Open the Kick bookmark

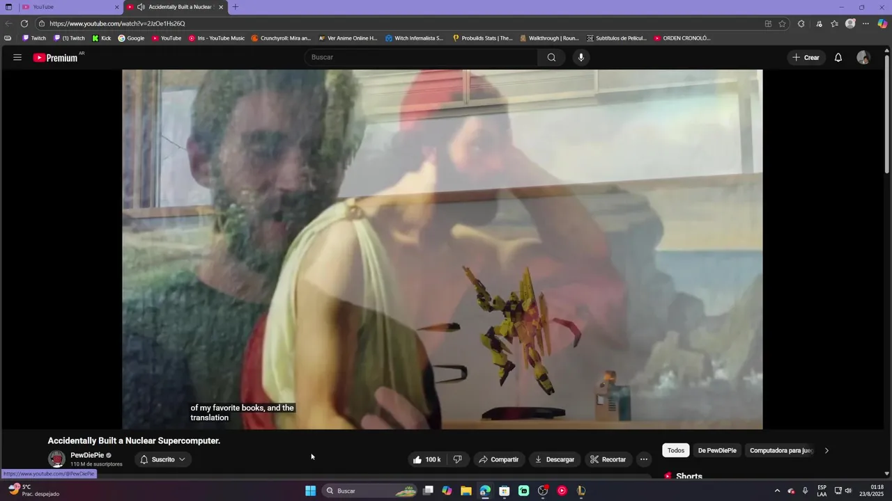point(102,38)
